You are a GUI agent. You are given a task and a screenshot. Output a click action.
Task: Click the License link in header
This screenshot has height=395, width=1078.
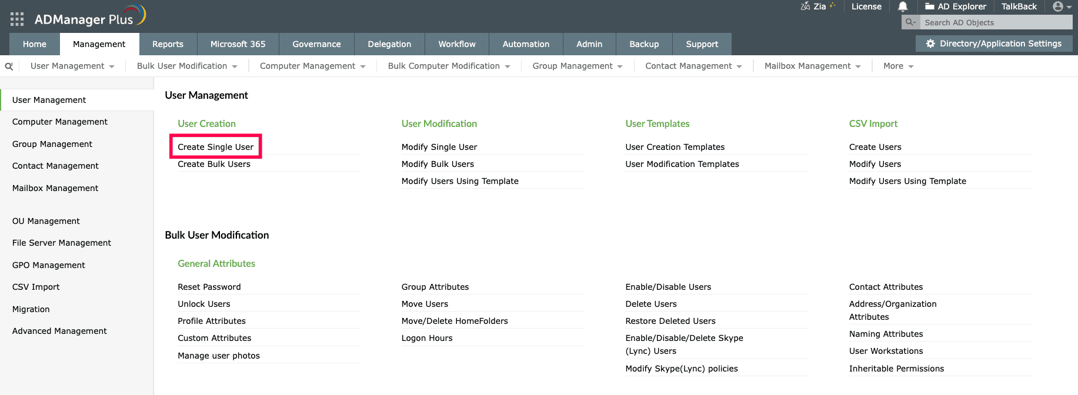(x=866, y=6)
